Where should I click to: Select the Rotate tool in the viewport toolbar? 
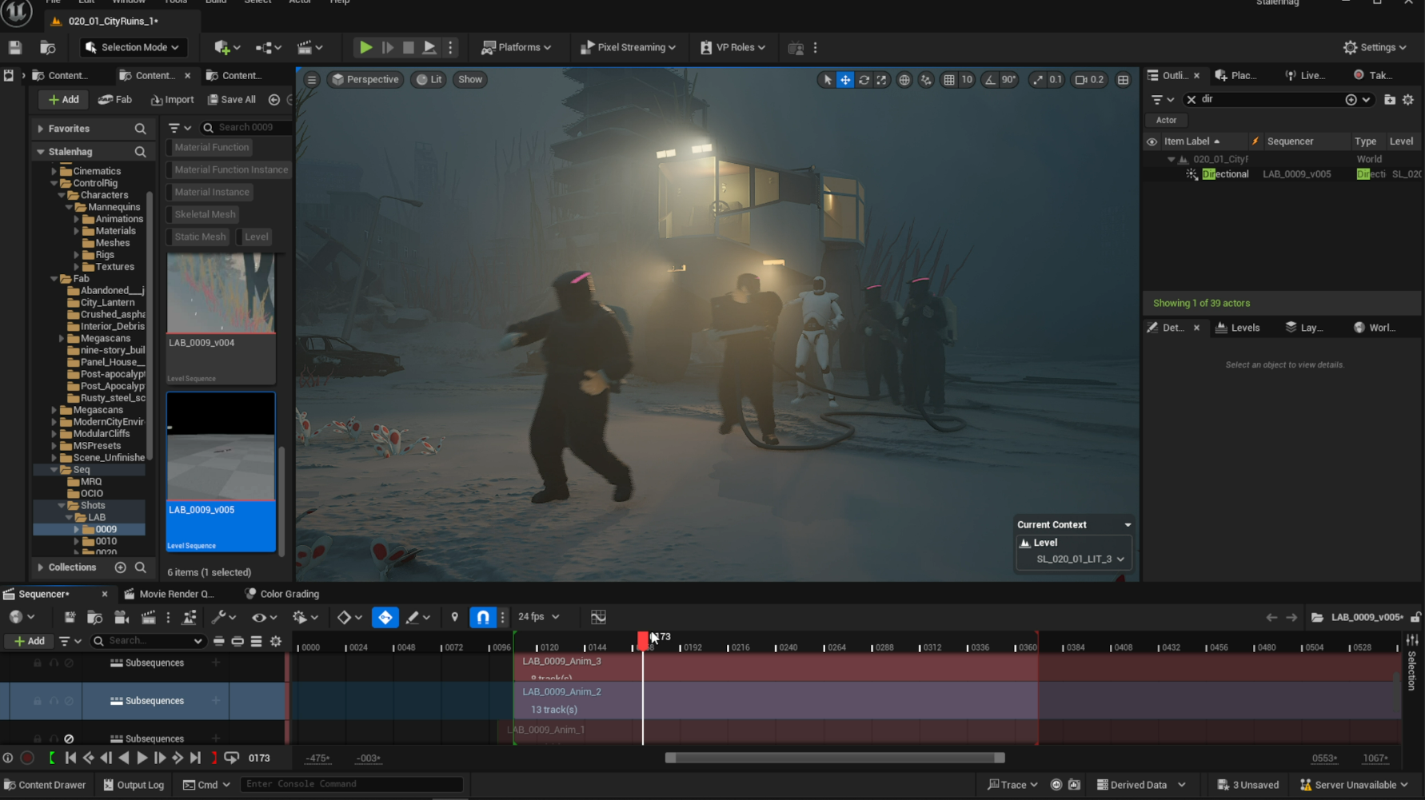[x=864, y=80]
